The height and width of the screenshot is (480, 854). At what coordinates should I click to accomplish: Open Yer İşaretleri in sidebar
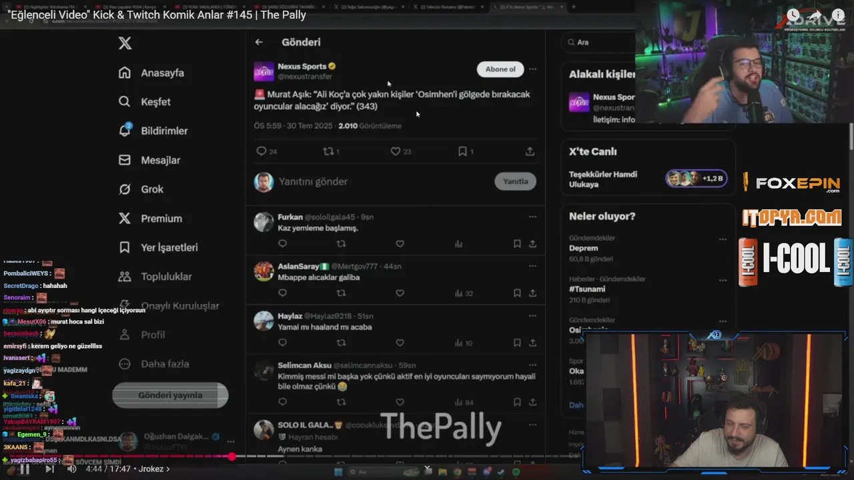pyautogui.click(x=158, y=247)
